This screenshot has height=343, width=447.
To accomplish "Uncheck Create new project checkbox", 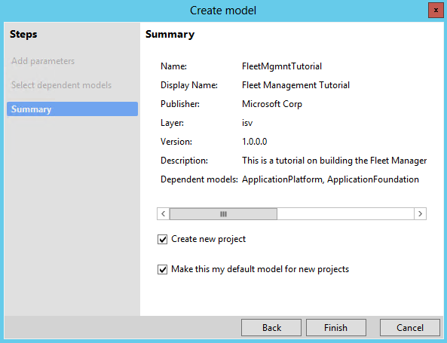I will pyautogui.click(x=163, y=239).
